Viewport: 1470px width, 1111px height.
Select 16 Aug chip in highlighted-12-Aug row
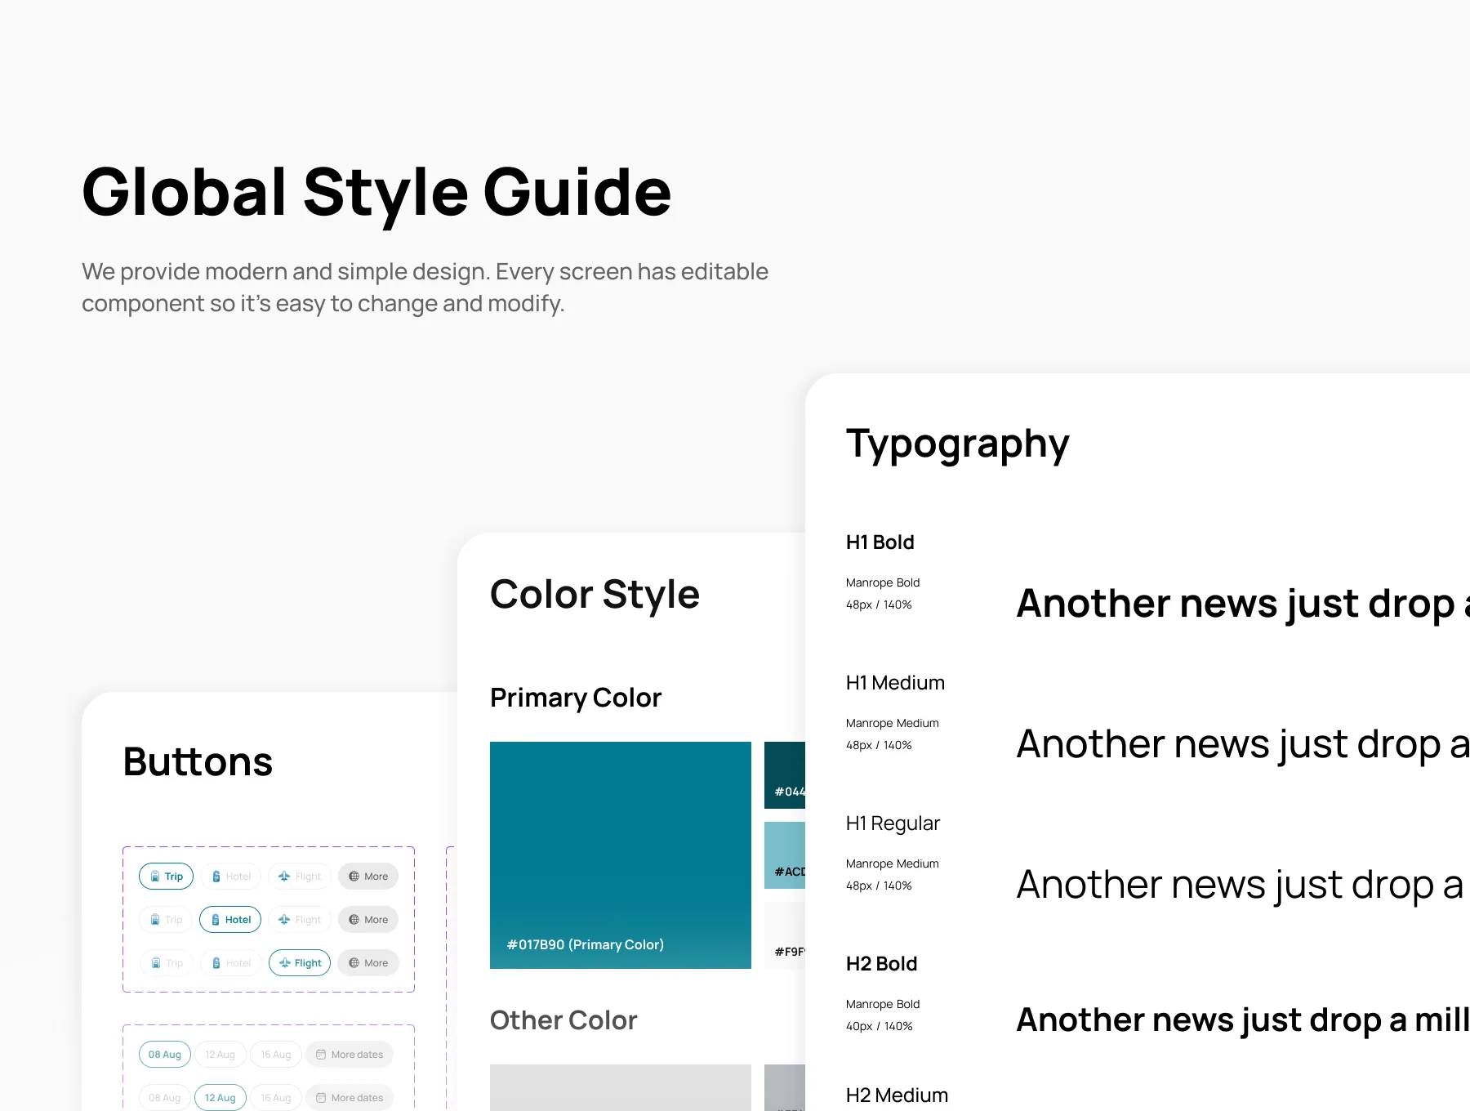click(x=276, y=1098)
